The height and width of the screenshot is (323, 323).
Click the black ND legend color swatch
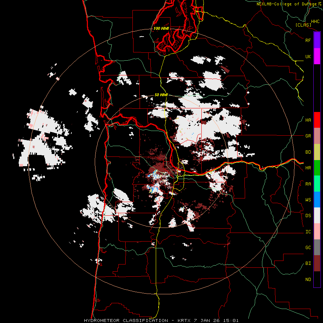pos(317,279)
